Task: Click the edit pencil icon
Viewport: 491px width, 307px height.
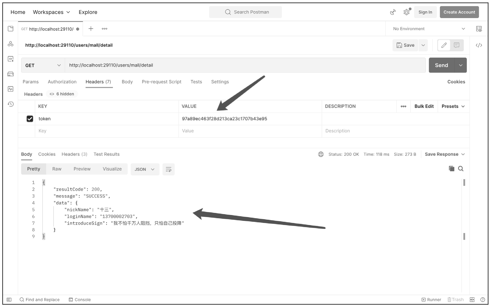Action: [444, 45]
